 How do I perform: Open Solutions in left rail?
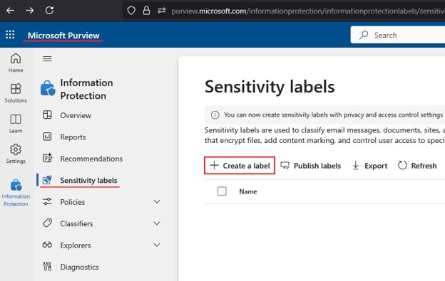click(x=16, y=93)
